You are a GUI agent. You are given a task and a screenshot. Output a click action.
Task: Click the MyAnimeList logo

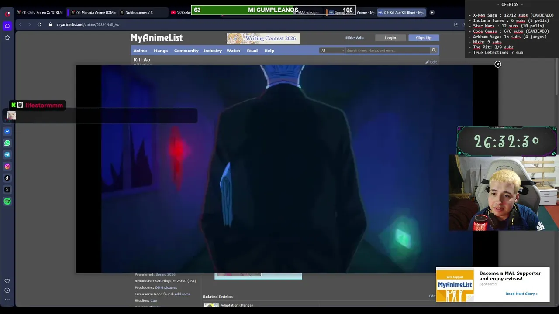pyautogui.click(x=156, y=38)
